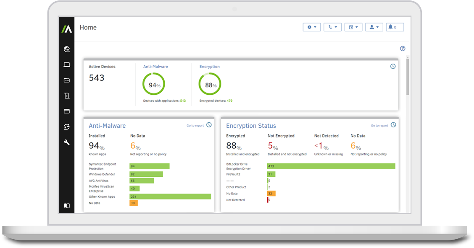Click the keyboard-style icon in the sidebar

point(66,80)
